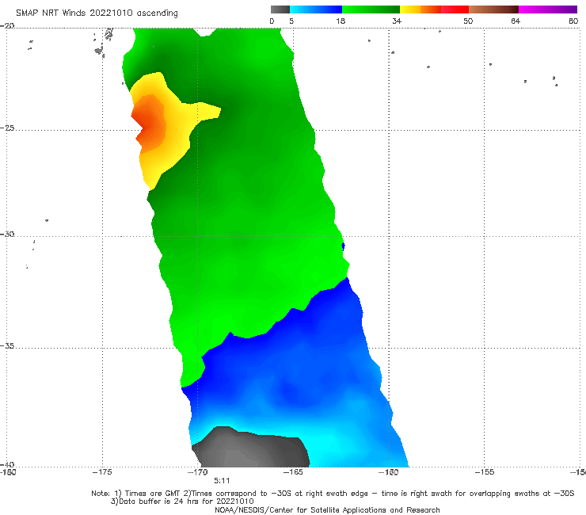This screenshot has width=586, height=515.
Task: Click the '-160' longitude axis label
Action: pyautogui.click(x=388, y=472)
